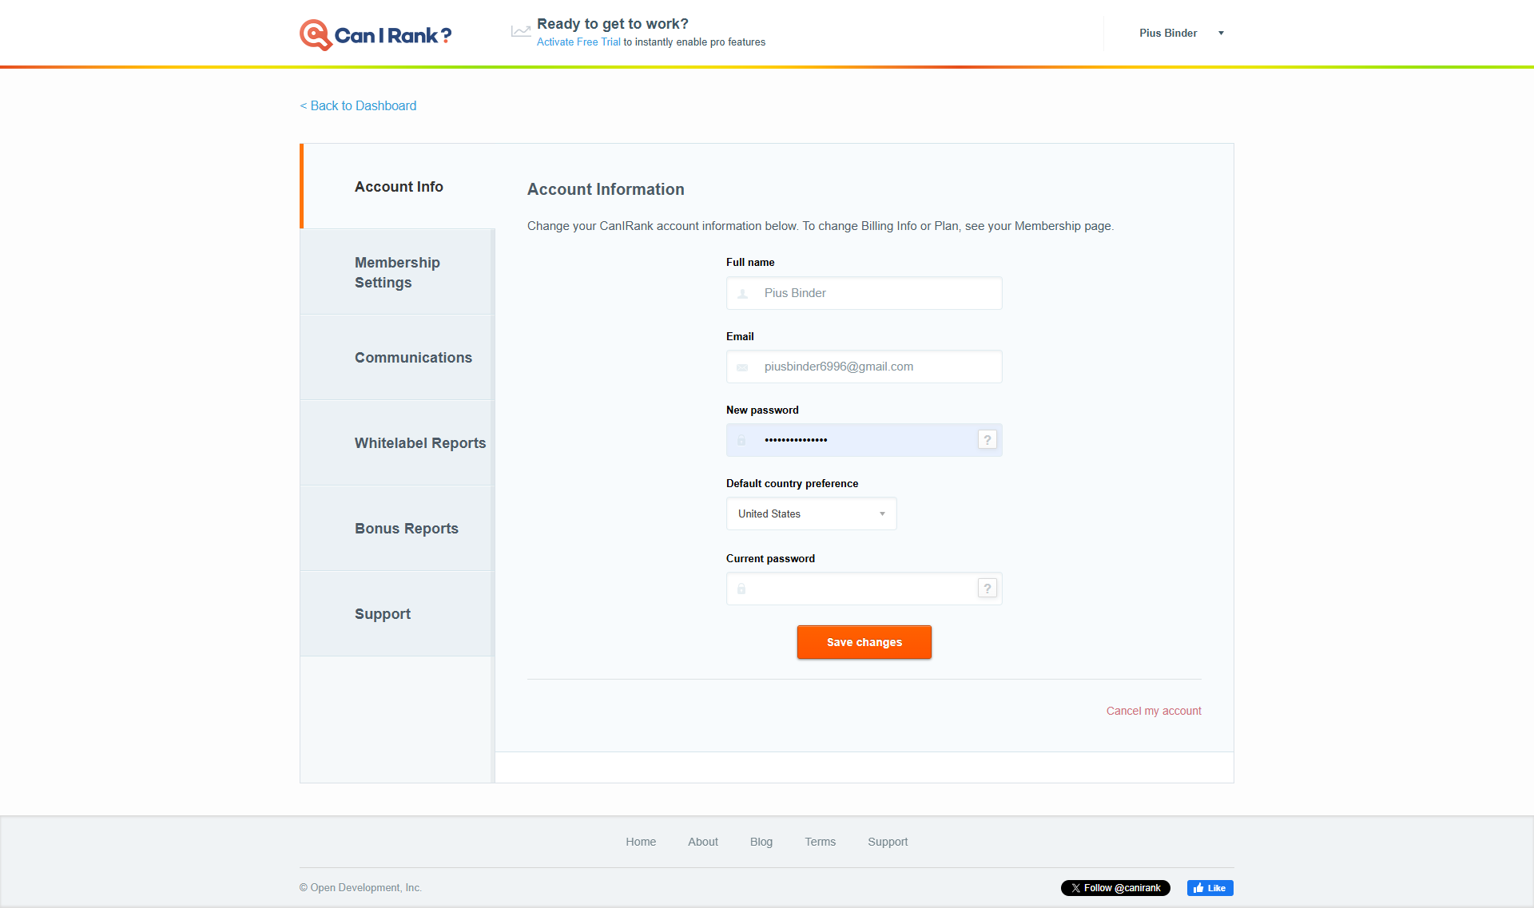
Task: Expand Default country preference dropdown
Action: click(x=811, y=513)
